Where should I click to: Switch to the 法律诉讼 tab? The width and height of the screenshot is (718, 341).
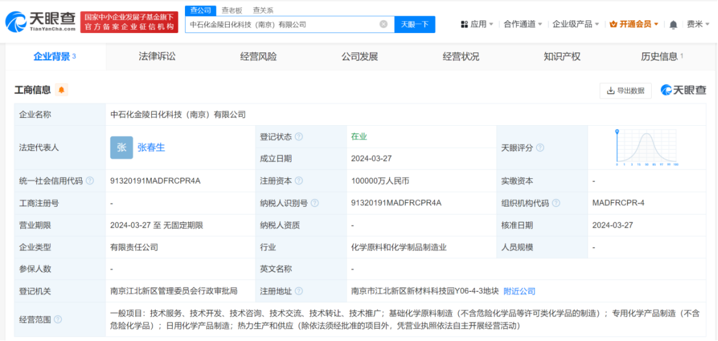point(157,56)
